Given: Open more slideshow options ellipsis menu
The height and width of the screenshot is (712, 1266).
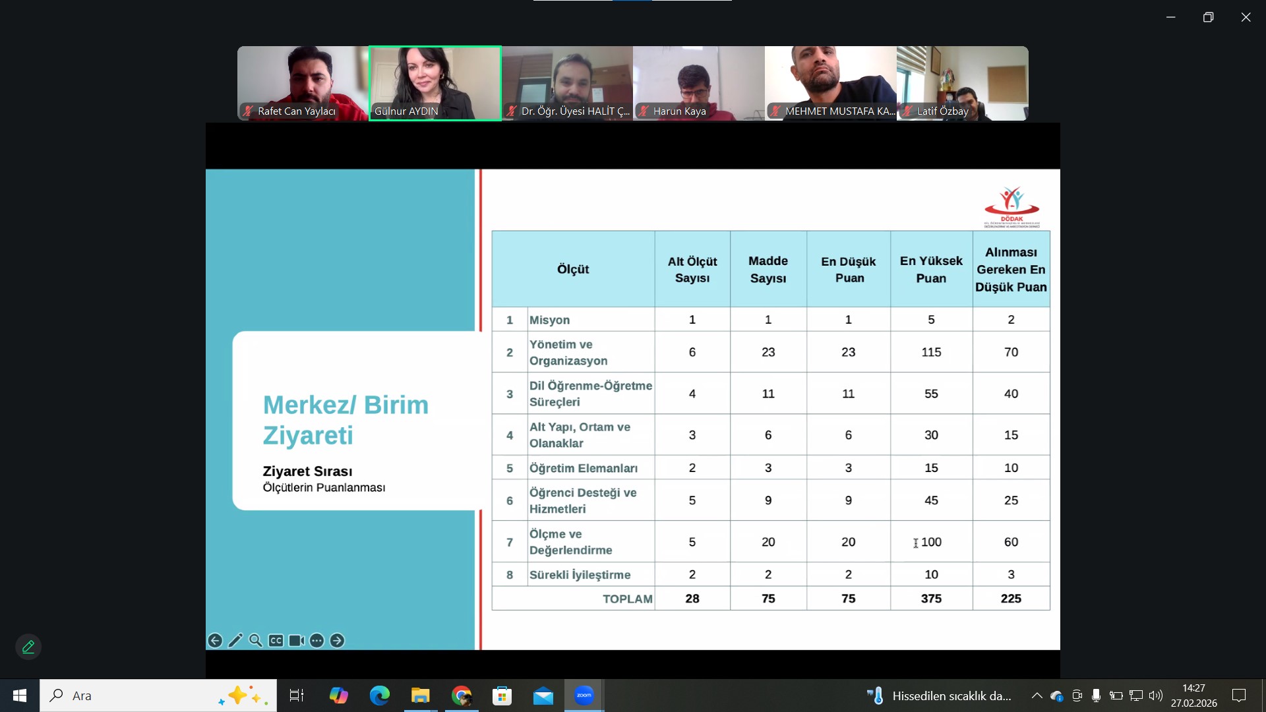Looking at the screenshot, I should coord(316,641).
